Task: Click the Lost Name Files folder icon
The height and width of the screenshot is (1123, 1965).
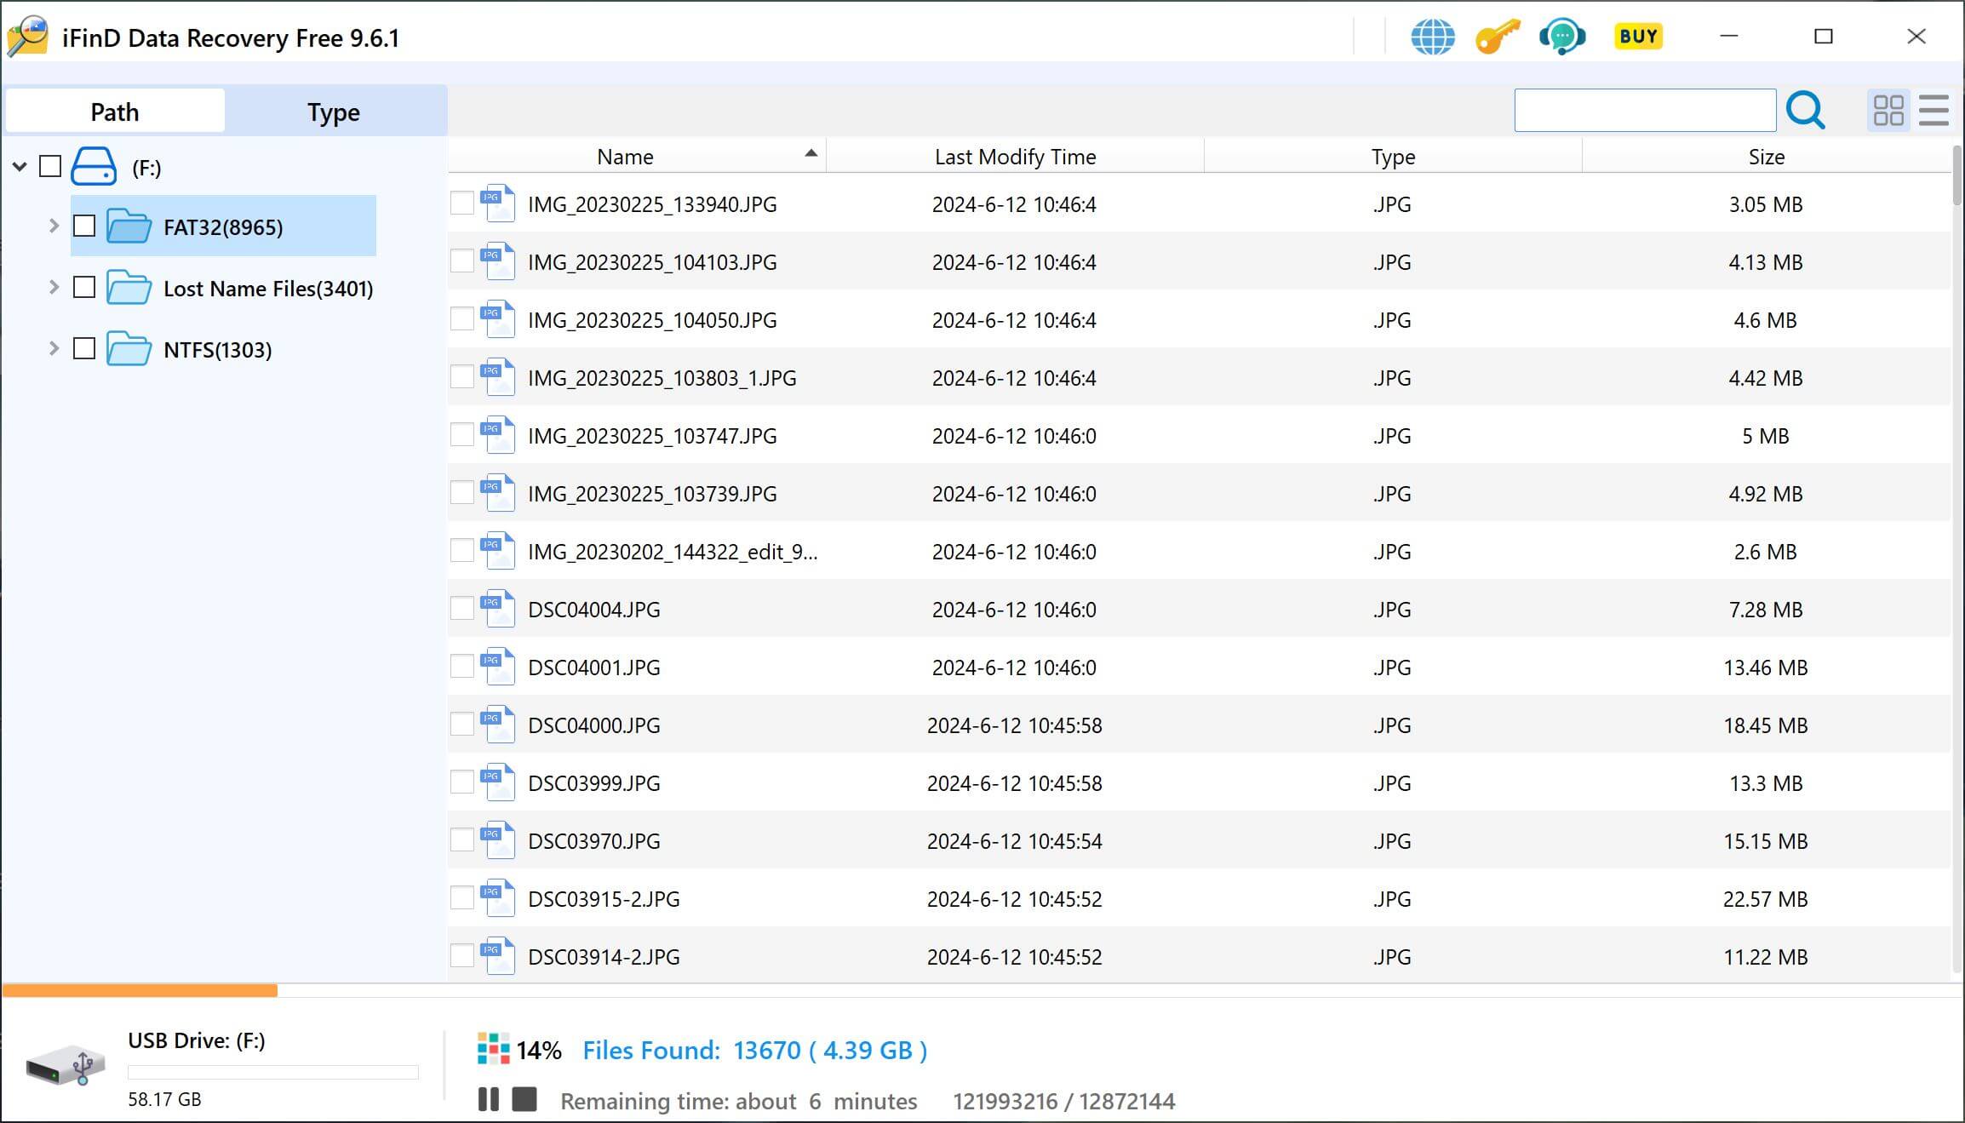Action: click(129, 288)
